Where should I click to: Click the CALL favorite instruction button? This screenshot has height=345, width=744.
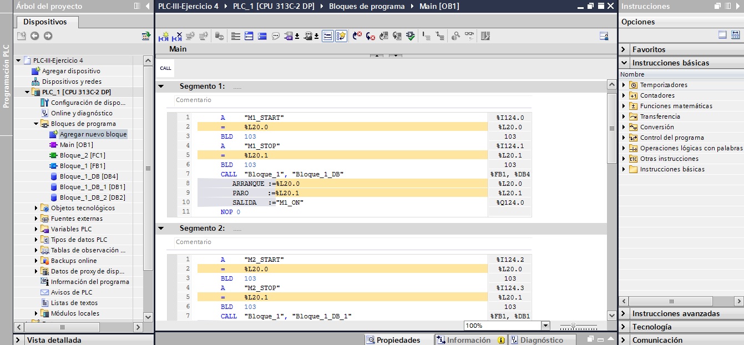pos(165,68)
